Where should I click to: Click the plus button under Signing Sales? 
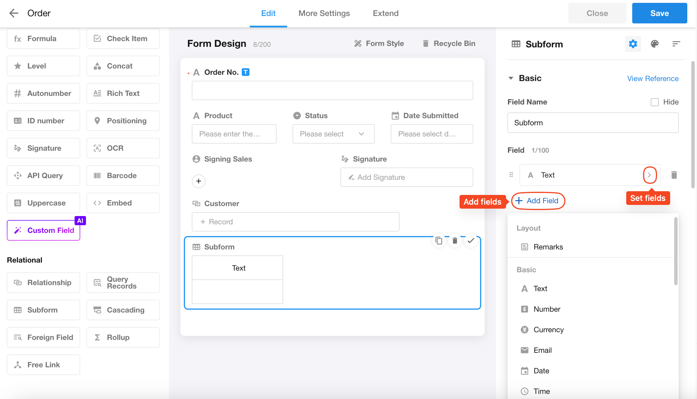199,181
